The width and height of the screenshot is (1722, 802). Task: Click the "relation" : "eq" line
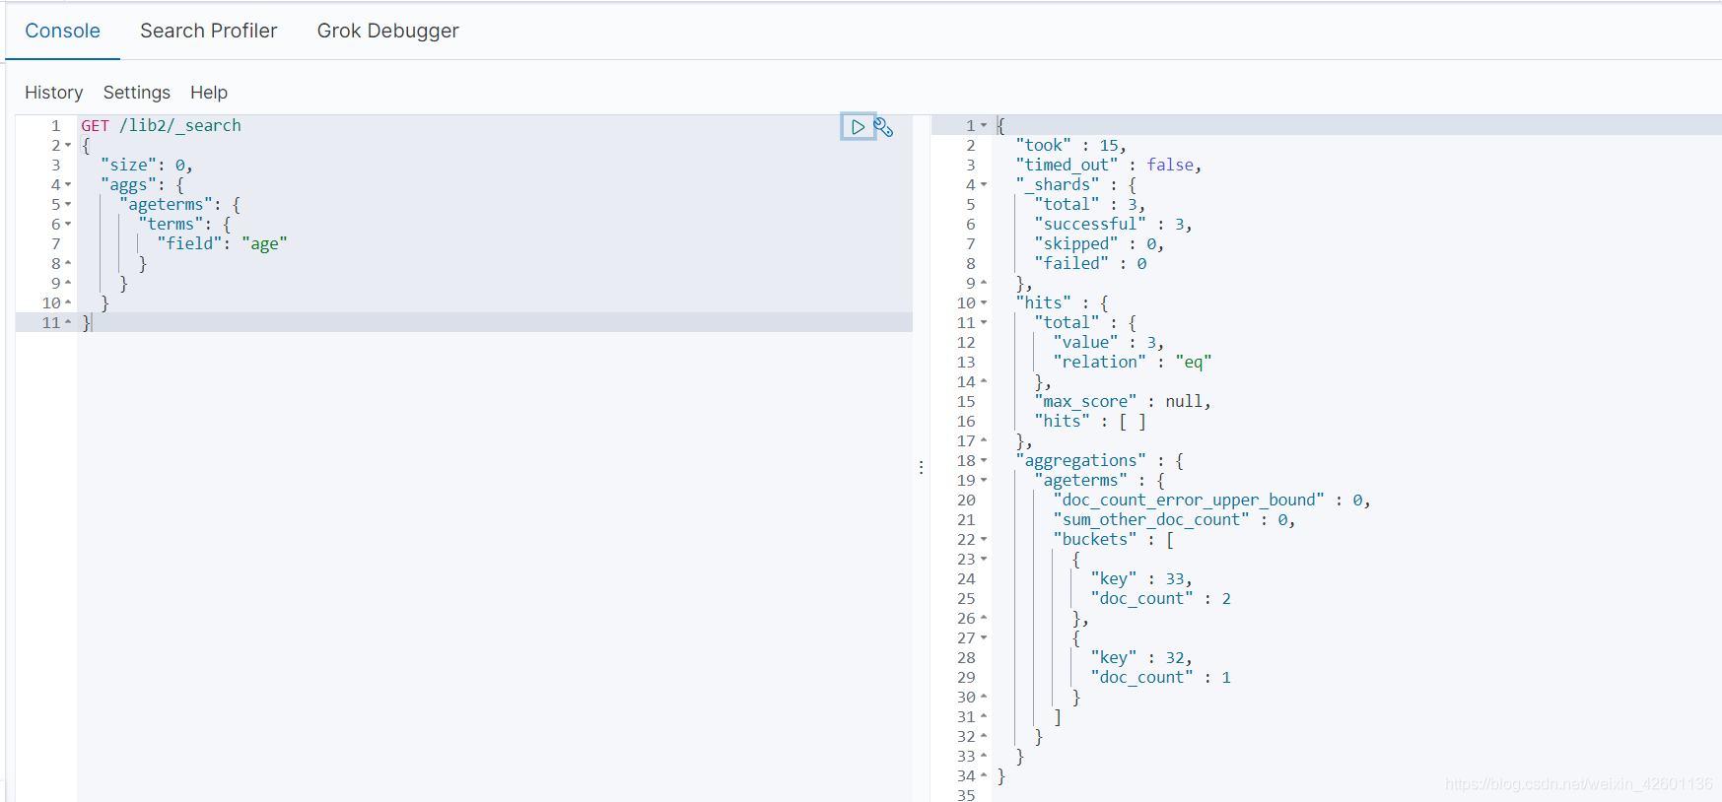click(1133, 362)
